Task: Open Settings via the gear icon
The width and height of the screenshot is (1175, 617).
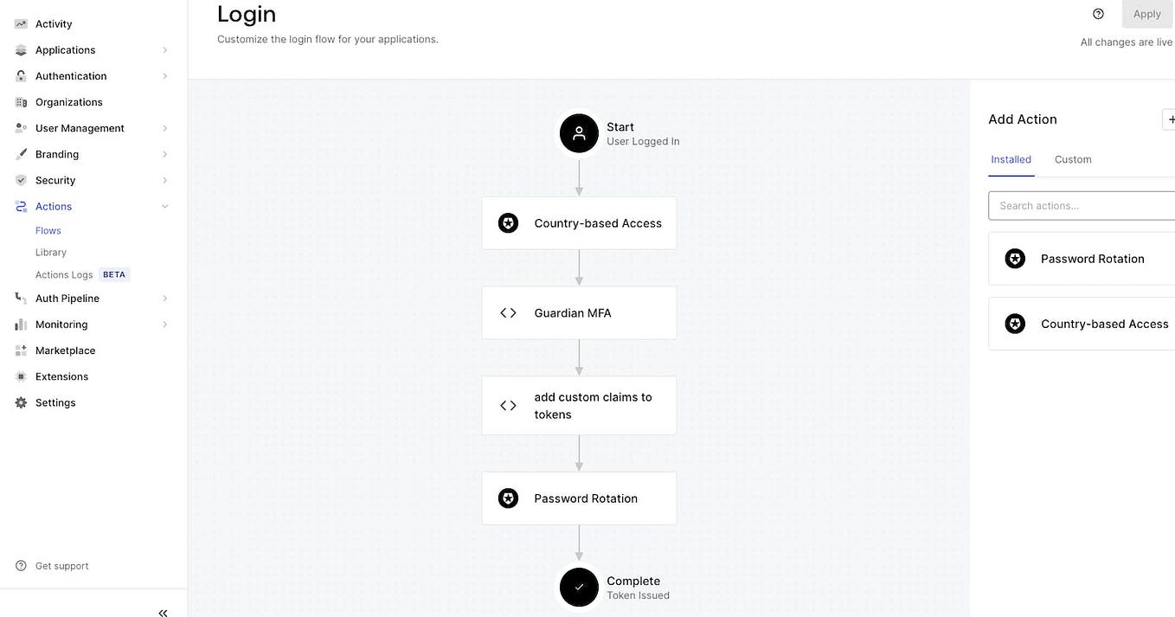Action: (19, 402)
